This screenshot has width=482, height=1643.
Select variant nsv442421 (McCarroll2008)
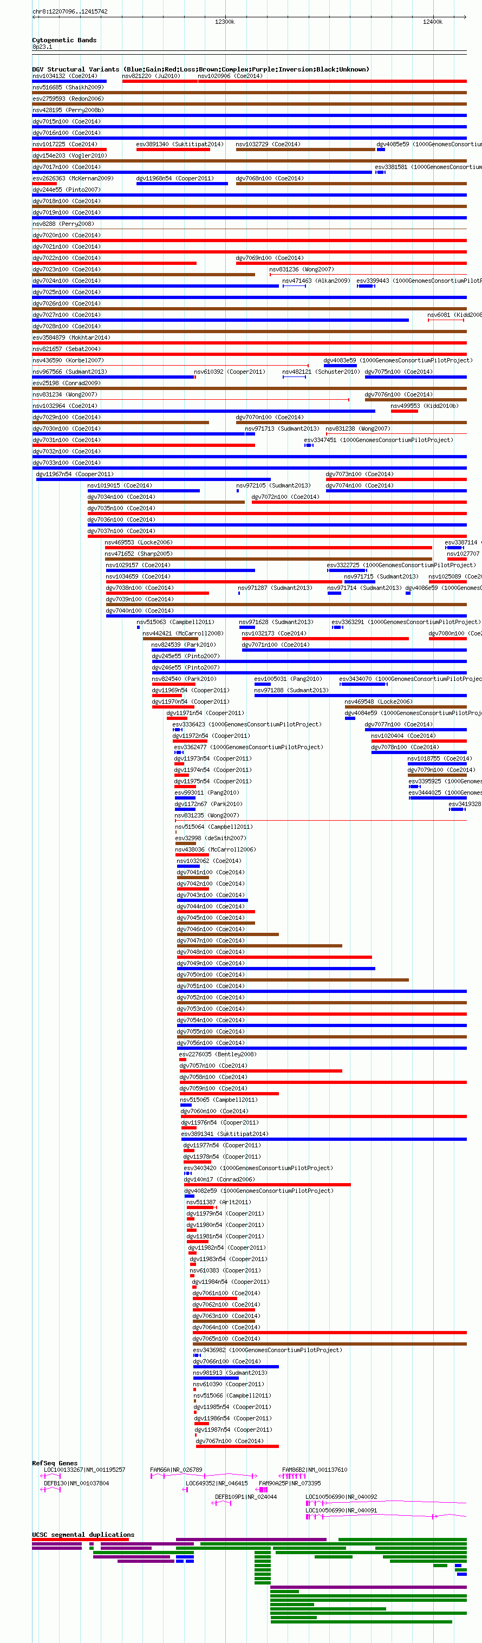click(183, 633)
